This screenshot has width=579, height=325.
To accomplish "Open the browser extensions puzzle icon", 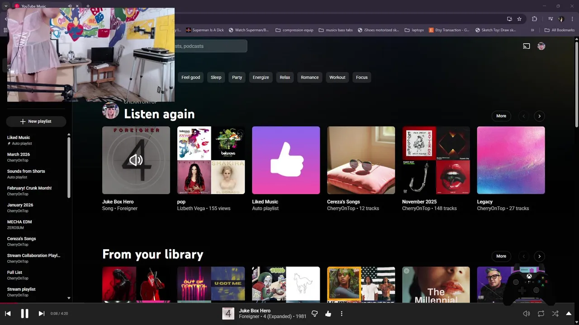I will point(534,19).
